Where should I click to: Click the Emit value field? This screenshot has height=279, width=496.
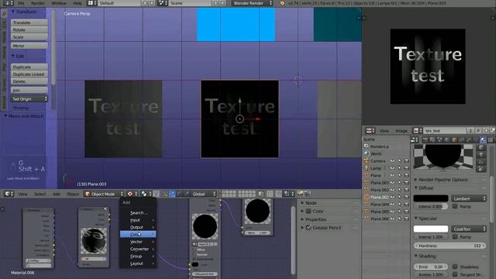pos(431,267)
